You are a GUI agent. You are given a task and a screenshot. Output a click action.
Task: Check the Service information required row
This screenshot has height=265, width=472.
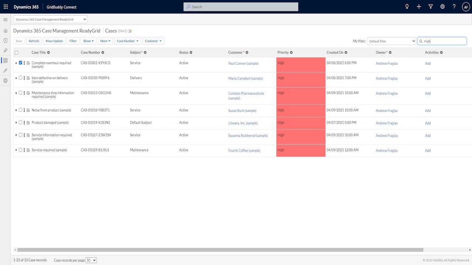pyautogui.click(x=21, y=135)
